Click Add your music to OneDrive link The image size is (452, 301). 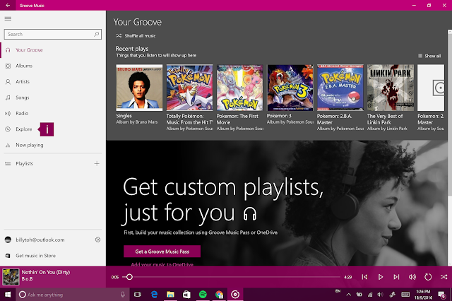tap(162, 264)
